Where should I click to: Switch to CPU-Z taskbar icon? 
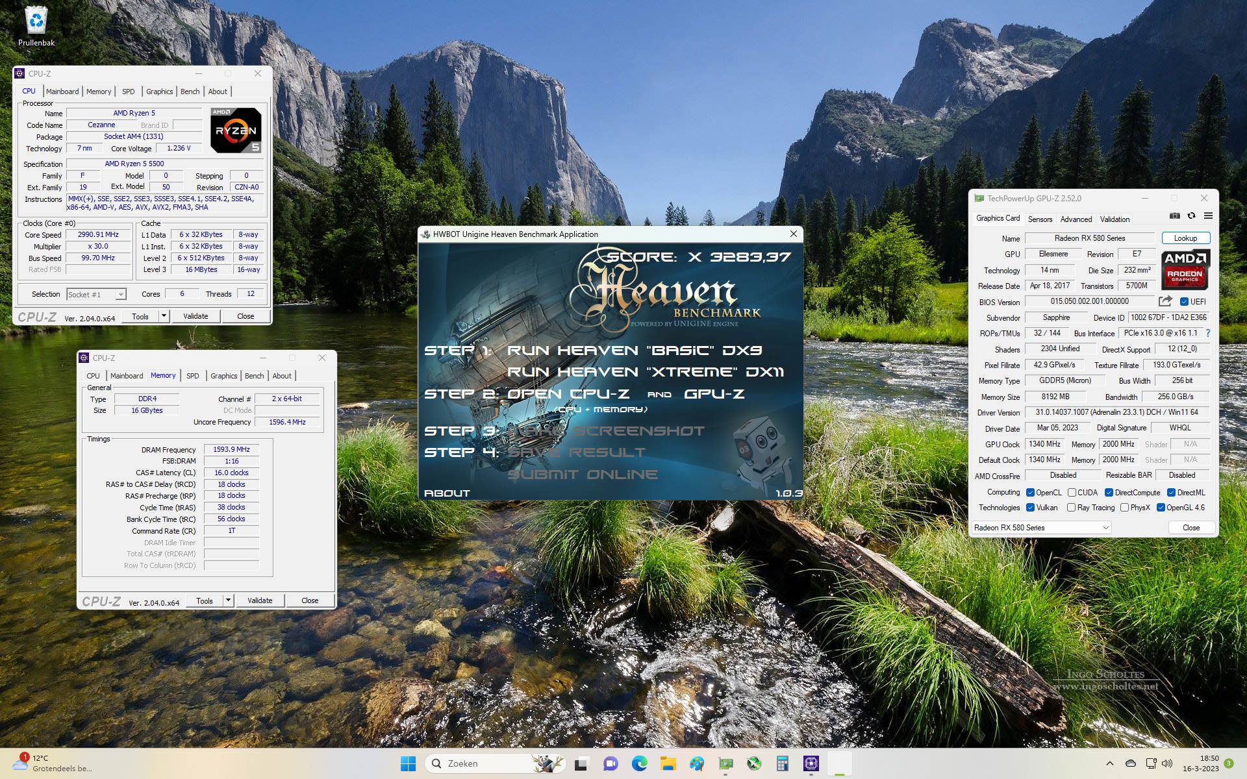[x=811, y=763]
